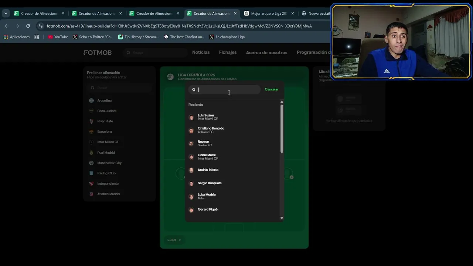Open La champions Liga bookmark

(x=227, y=37)
